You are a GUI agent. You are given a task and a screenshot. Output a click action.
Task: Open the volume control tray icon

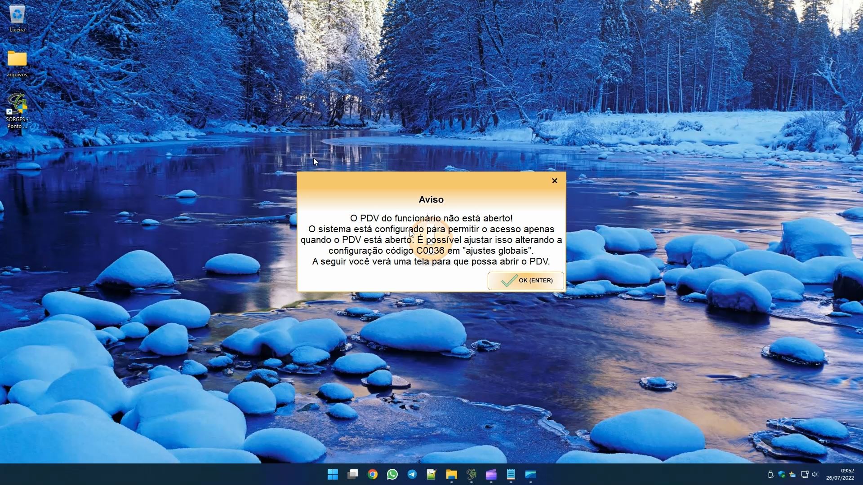815,474
